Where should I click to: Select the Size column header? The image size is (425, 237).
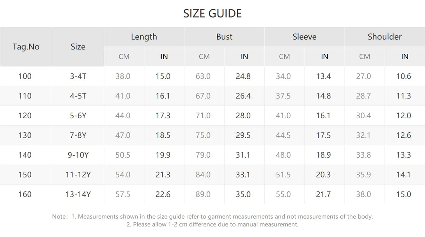tap(78, 47)
